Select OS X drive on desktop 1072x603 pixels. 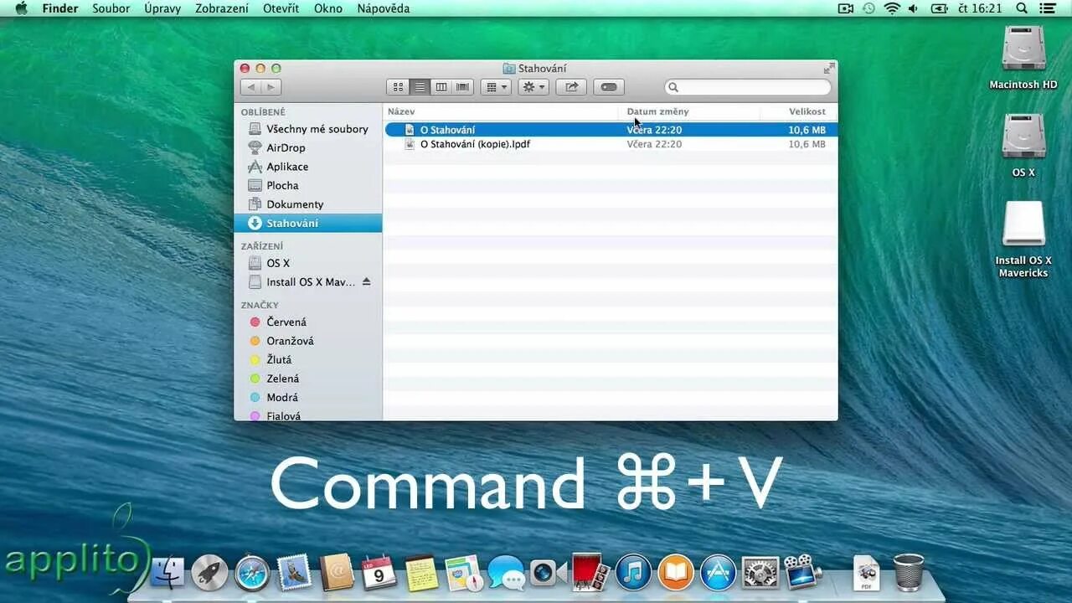(x=1023, y=146)
